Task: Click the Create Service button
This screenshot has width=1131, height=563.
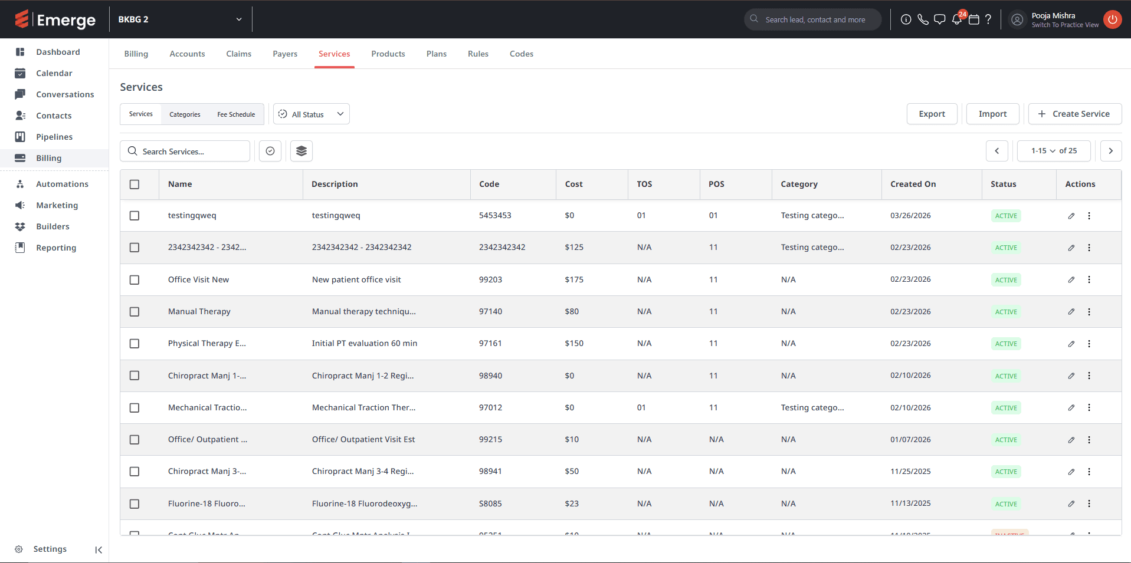Action: pos(1074,114)
